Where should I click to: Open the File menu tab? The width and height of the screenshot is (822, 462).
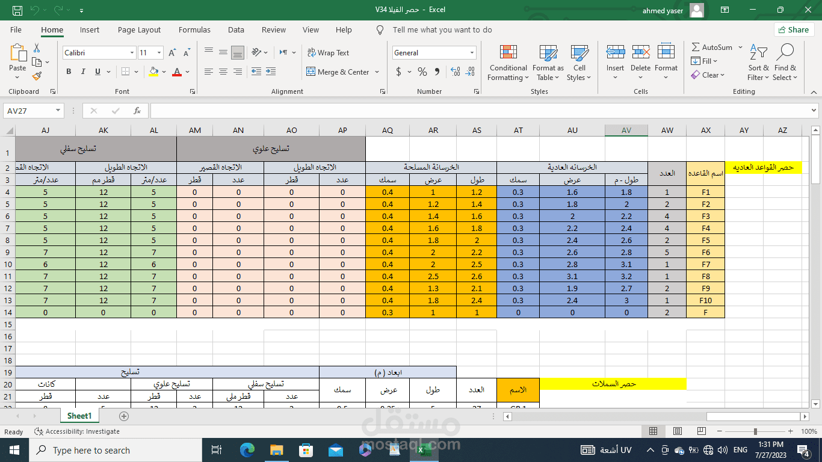(16, 29)
